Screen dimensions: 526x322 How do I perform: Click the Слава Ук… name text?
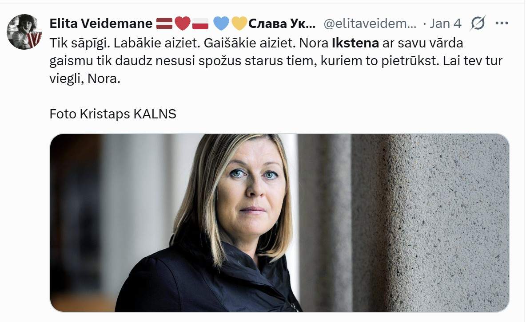pyautogui.click(x=282, y=24)
